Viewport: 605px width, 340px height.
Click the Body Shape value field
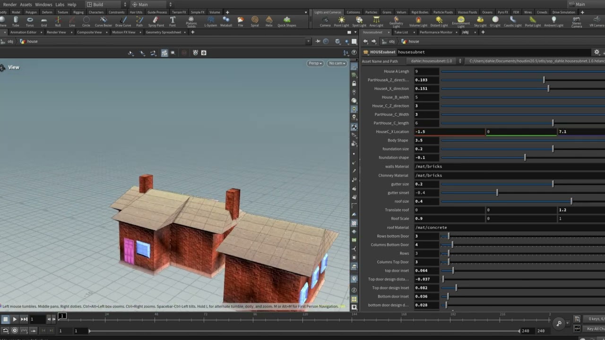(x=427, y=140)
